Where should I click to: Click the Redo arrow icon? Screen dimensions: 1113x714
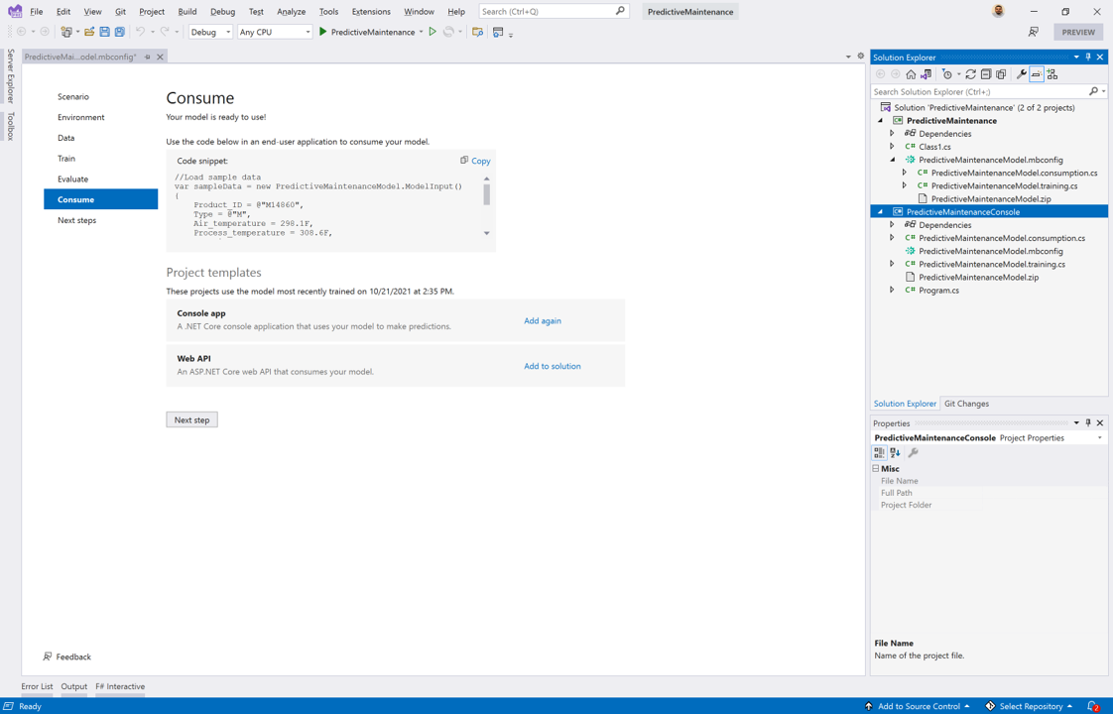pyautogui.click(x=165, y=32)
